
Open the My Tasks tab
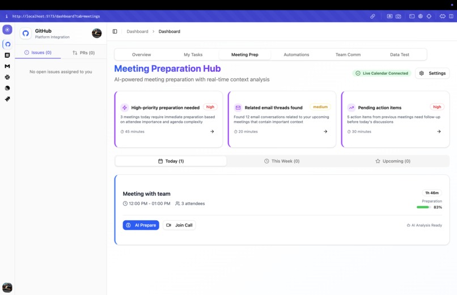tap(193, 55)
